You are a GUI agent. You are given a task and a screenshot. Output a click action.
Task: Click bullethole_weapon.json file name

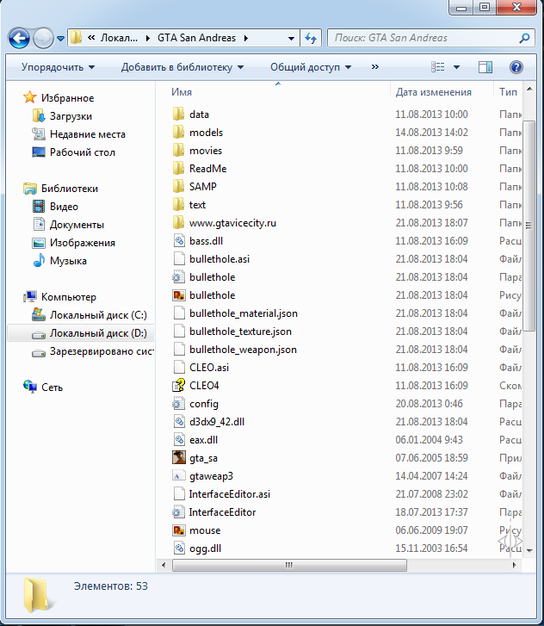[243, 350]
